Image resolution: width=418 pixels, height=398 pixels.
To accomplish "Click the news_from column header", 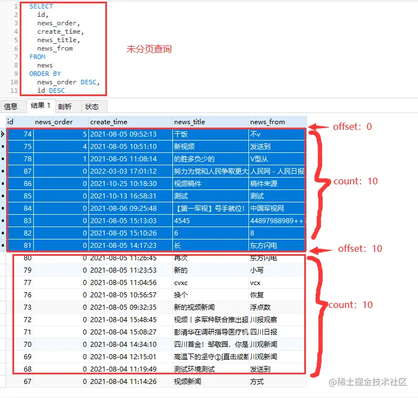I will point(278,122).
